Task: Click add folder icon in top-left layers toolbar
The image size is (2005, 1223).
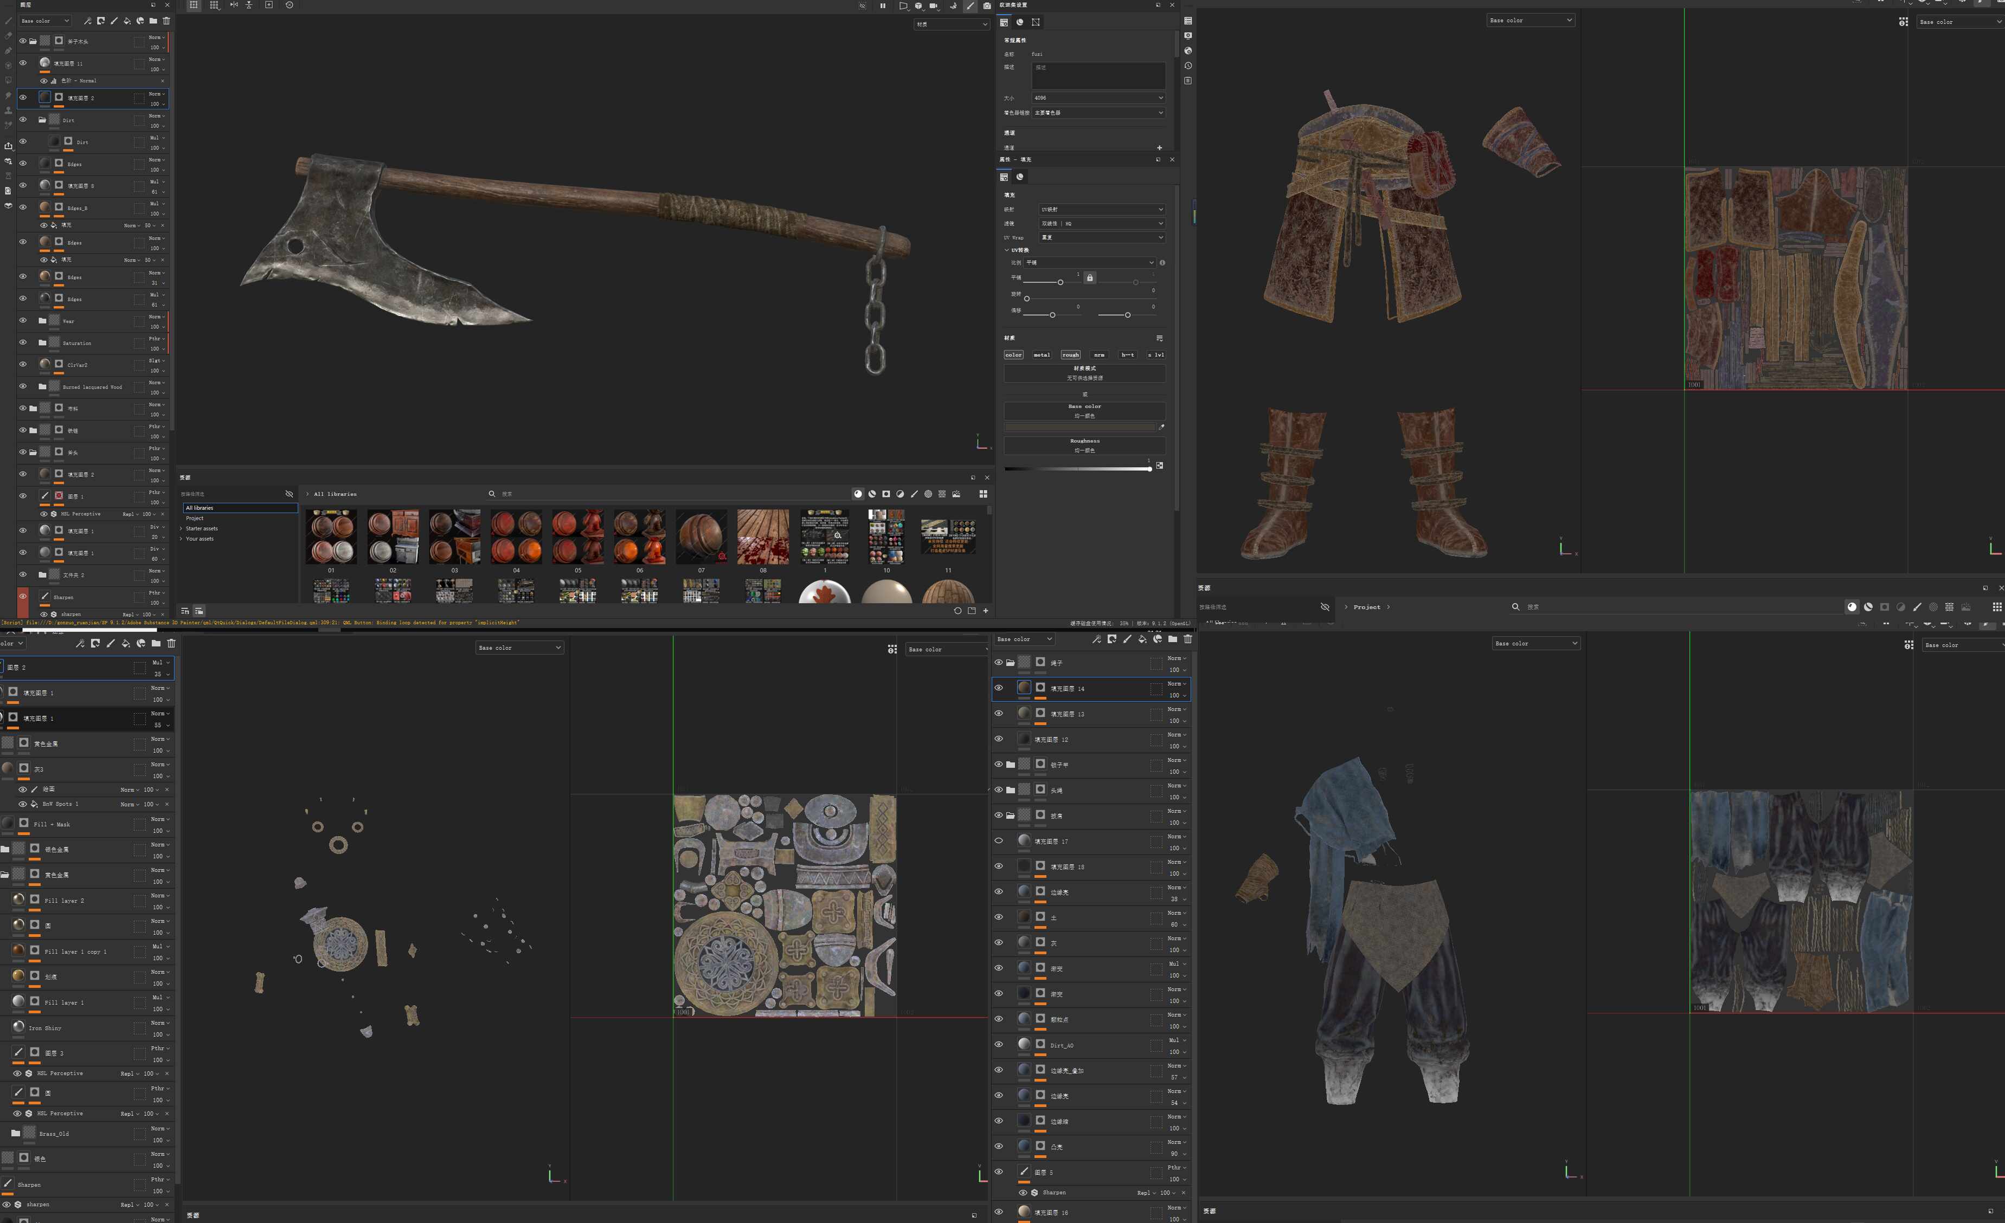Action: (153, 21)
